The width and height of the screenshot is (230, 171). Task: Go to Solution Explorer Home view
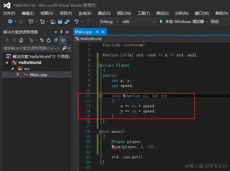[x=21, y=40]
